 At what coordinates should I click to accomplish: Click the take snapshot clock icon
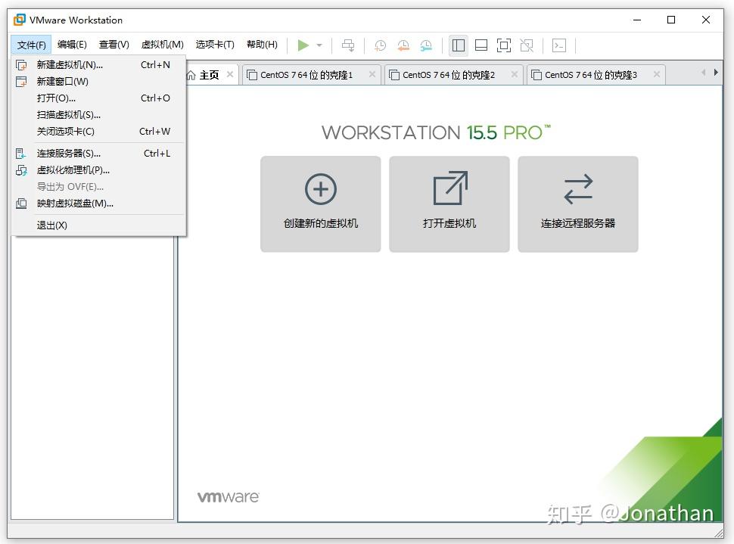click(380, 45)
